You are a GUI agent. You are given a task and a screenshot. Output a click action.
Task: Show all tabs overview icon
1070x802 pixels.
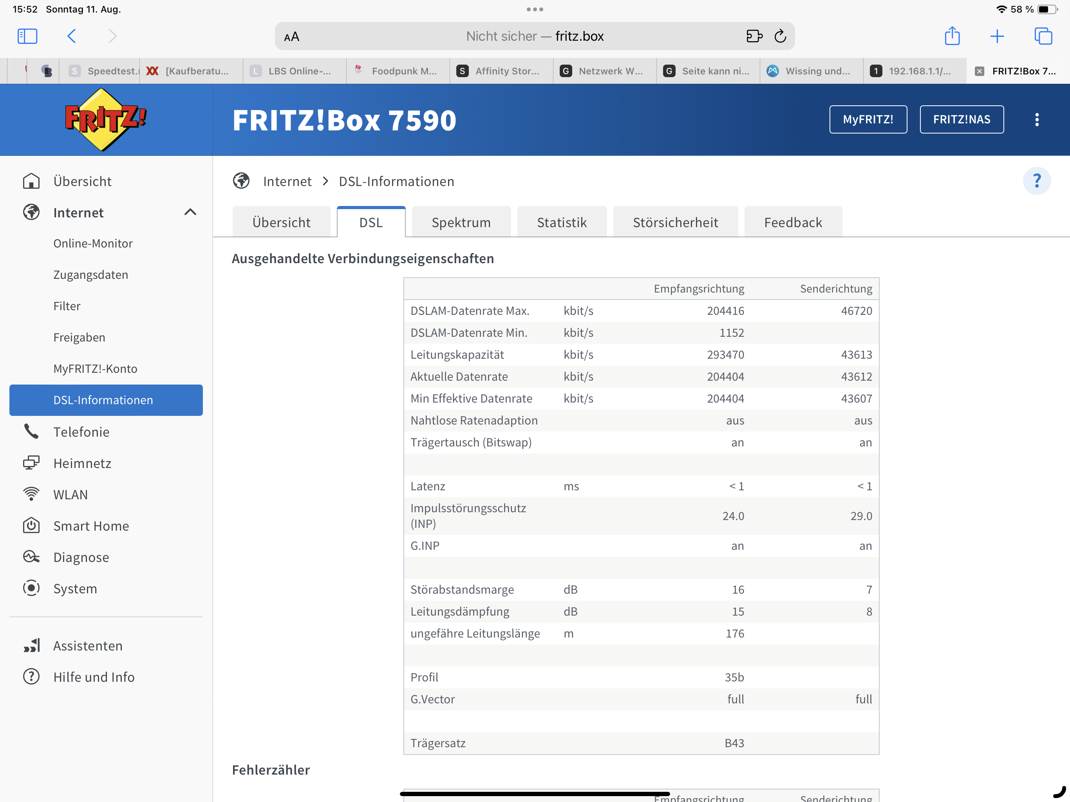(x=1043, y=36)
